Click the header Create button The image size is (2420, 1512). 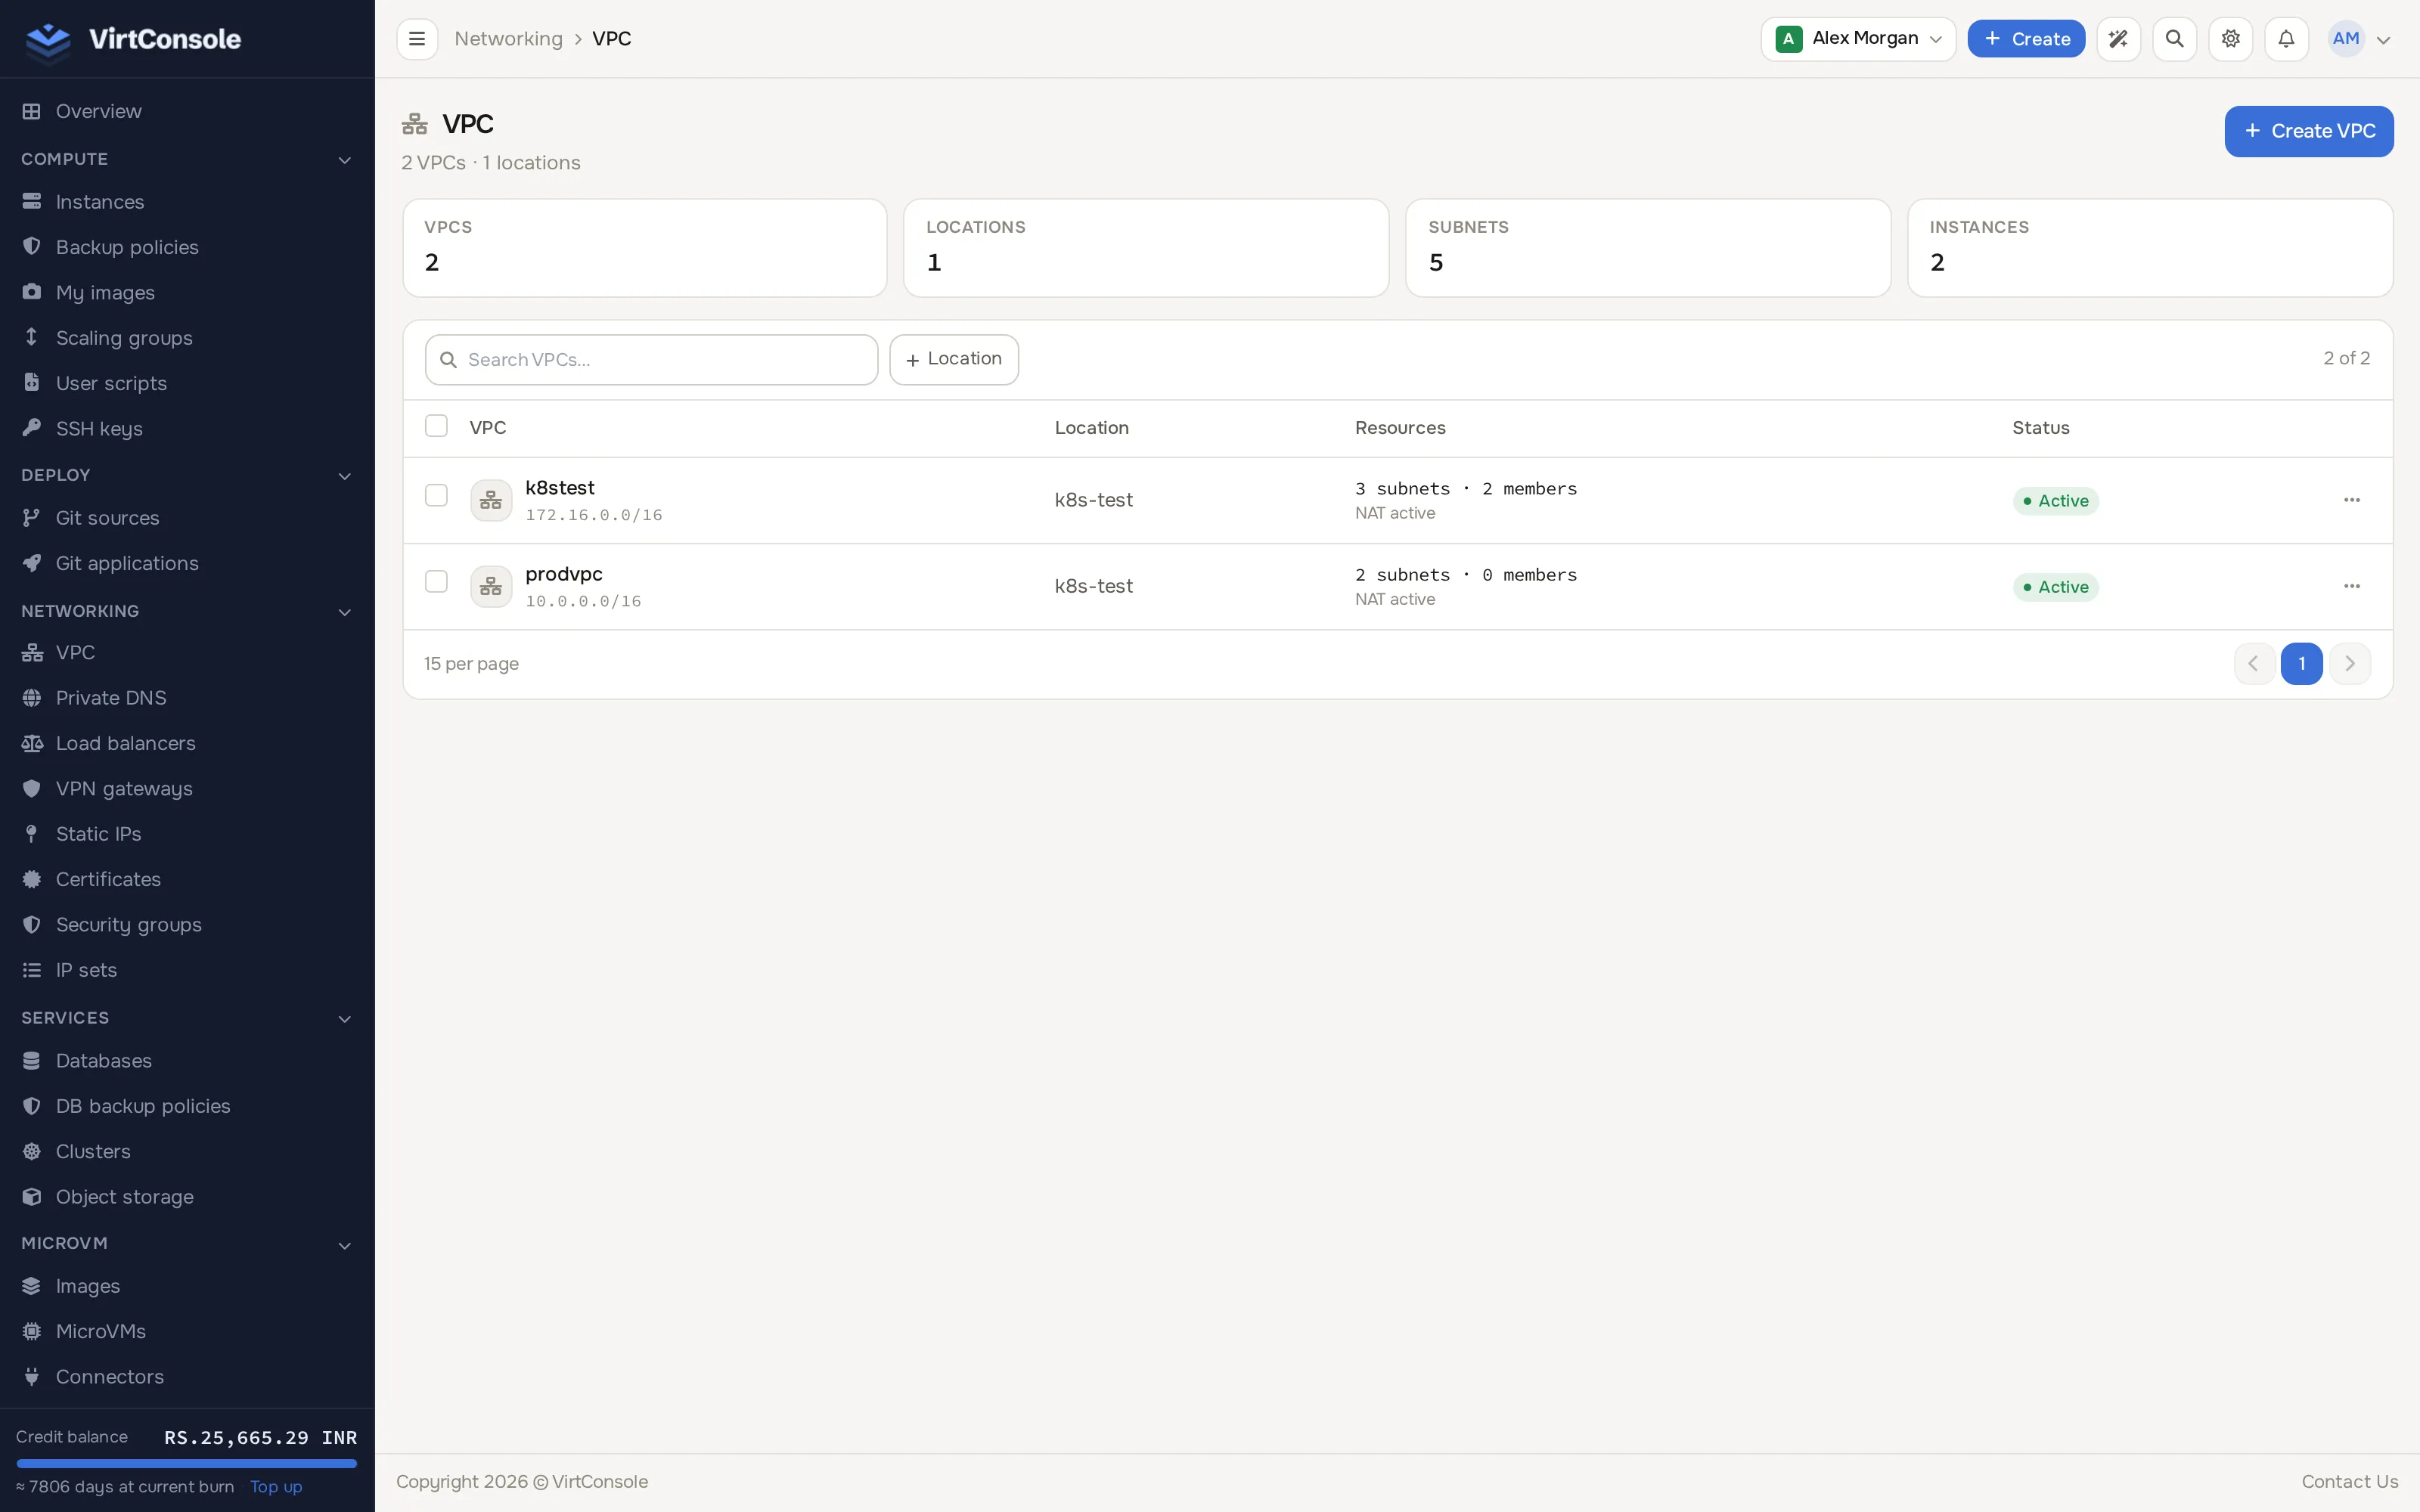pos(2026,39)
